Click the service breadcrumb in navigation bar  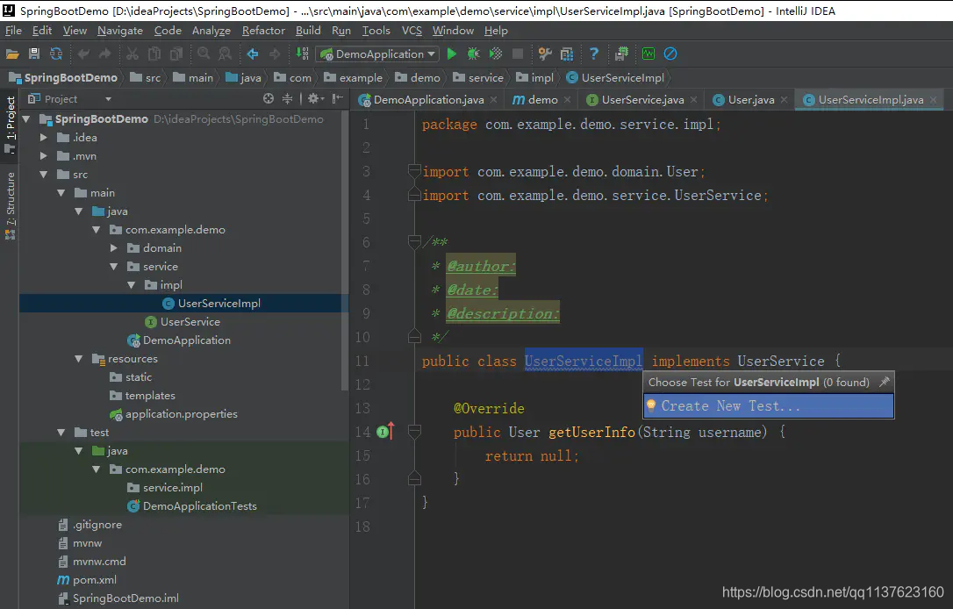(479, 78)
